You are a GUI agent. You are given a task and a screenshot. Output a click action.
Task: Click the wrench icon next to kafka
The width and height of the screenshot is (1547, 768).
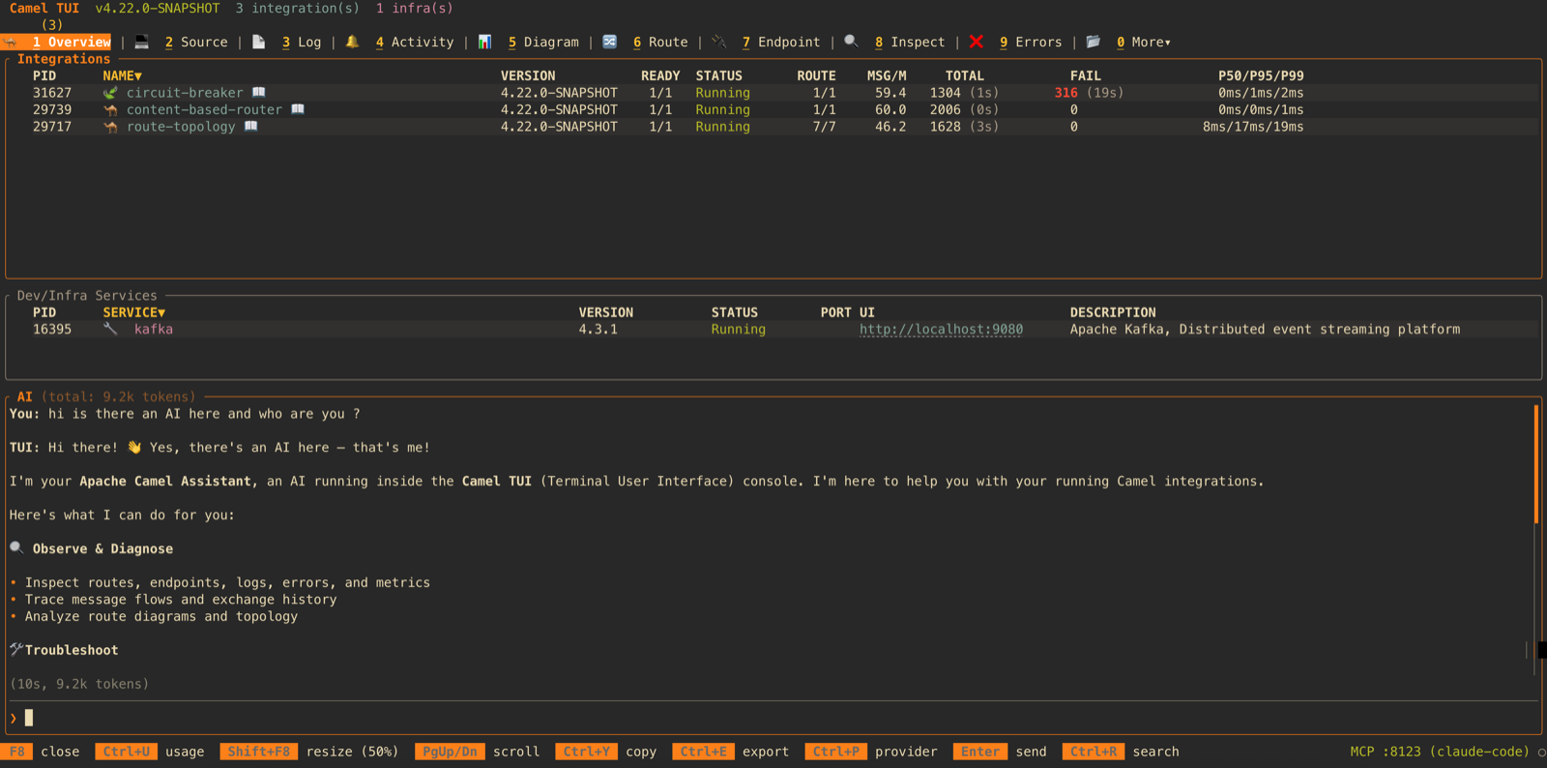[x=110, y=329]
